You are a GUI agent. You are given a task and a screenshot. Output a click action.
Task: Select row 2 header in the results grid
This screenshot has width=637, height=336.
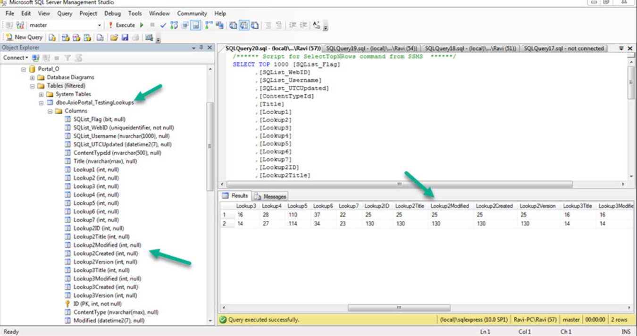[227, 223]
